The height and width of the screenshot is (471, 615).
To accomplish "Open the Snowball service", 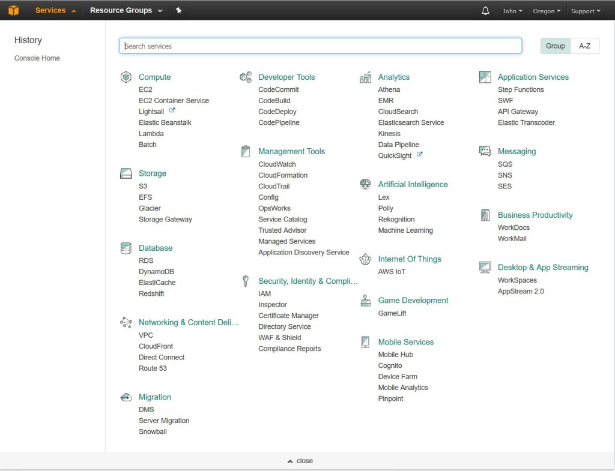I will pos(153,432).
